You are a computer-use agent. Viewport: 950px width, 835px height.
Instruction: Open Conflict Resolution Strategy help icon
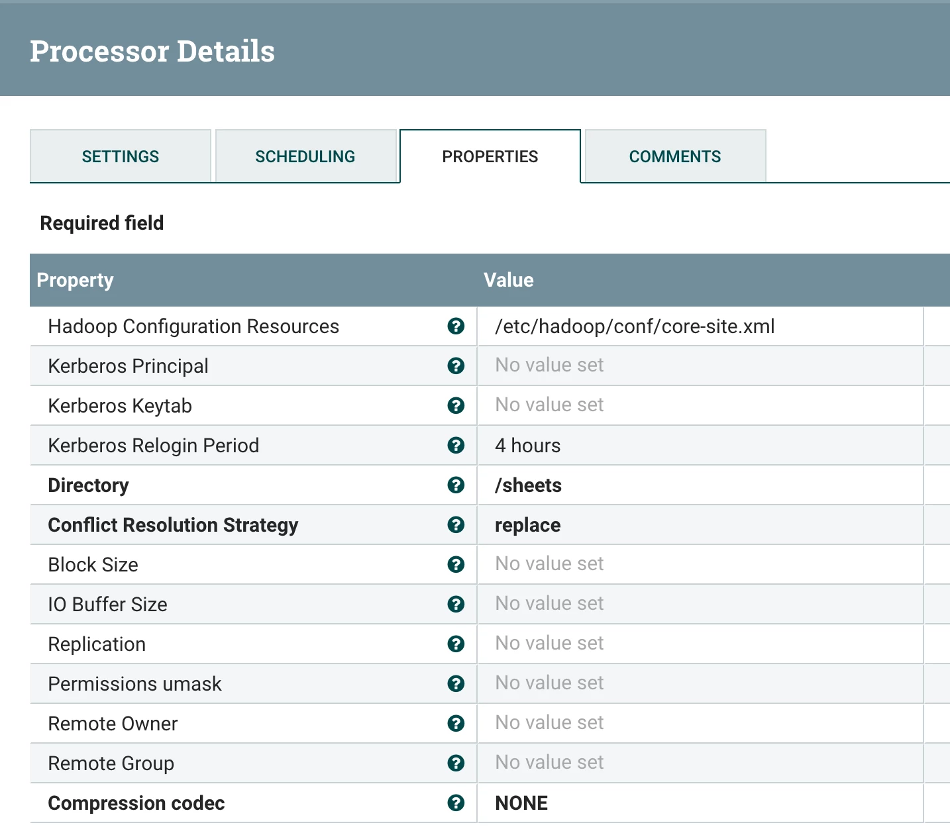coord(456,524)
